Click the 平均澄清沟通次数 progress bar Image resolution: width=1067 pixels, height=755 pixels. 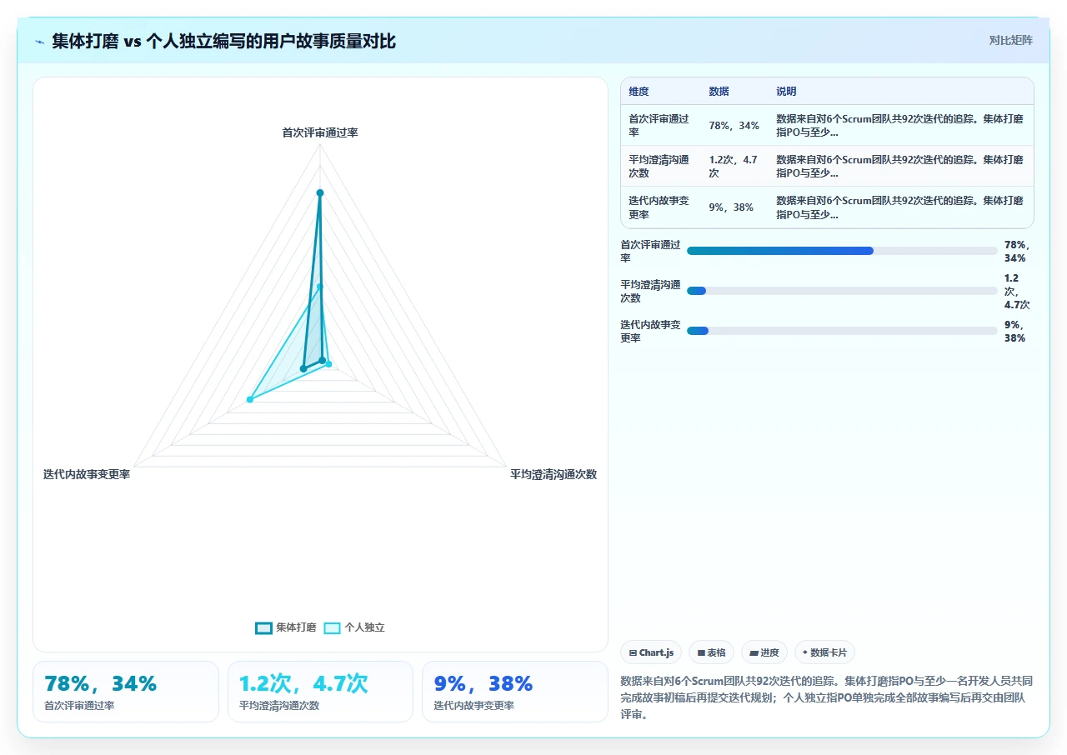[842, 291]
